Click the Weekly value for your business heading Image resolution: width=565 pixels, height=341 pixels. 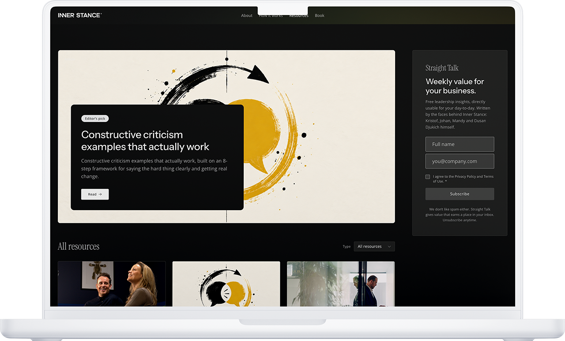point(455,86)
